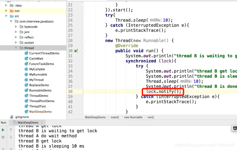Click console line 'thread B is sleeping 10 ms'

point(51,146)
